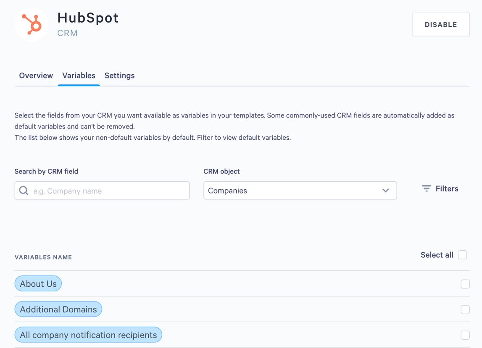Tick the Select all checkbox

(462, 255)
